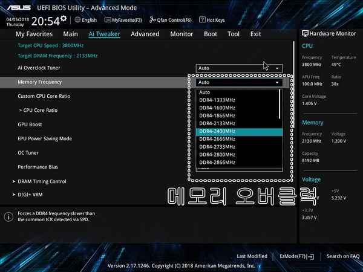Select DDR4-2800MHz option
This screenshot has height=272, width=363.
[239, 155]
